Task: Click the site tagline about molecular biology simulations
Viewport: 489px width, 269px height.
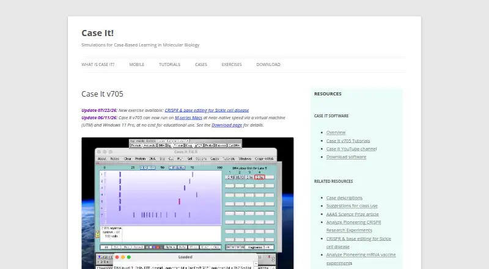Action: coord(141,45)
